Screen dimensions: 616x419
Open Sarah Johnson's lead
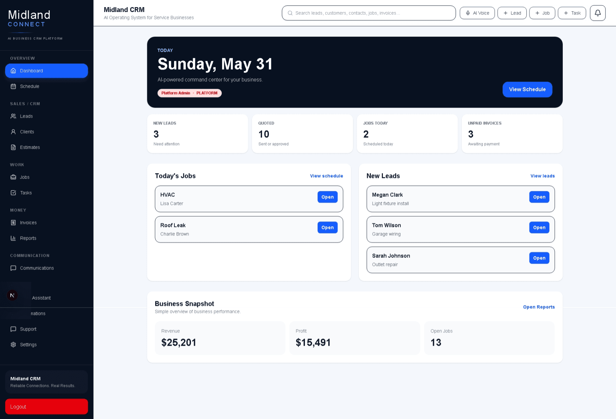click(539, 258)
